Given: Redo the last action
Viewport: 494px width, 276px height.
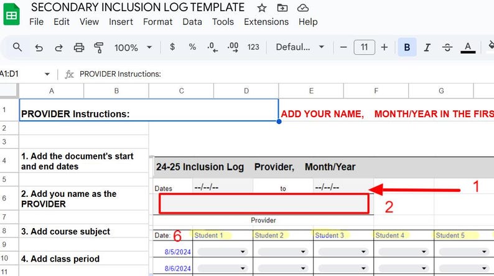Looking at the screenshot, I should pyautogui.click(x=58, y=47).
